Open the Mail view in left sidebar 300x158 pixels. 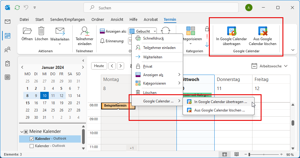(8, 21)
